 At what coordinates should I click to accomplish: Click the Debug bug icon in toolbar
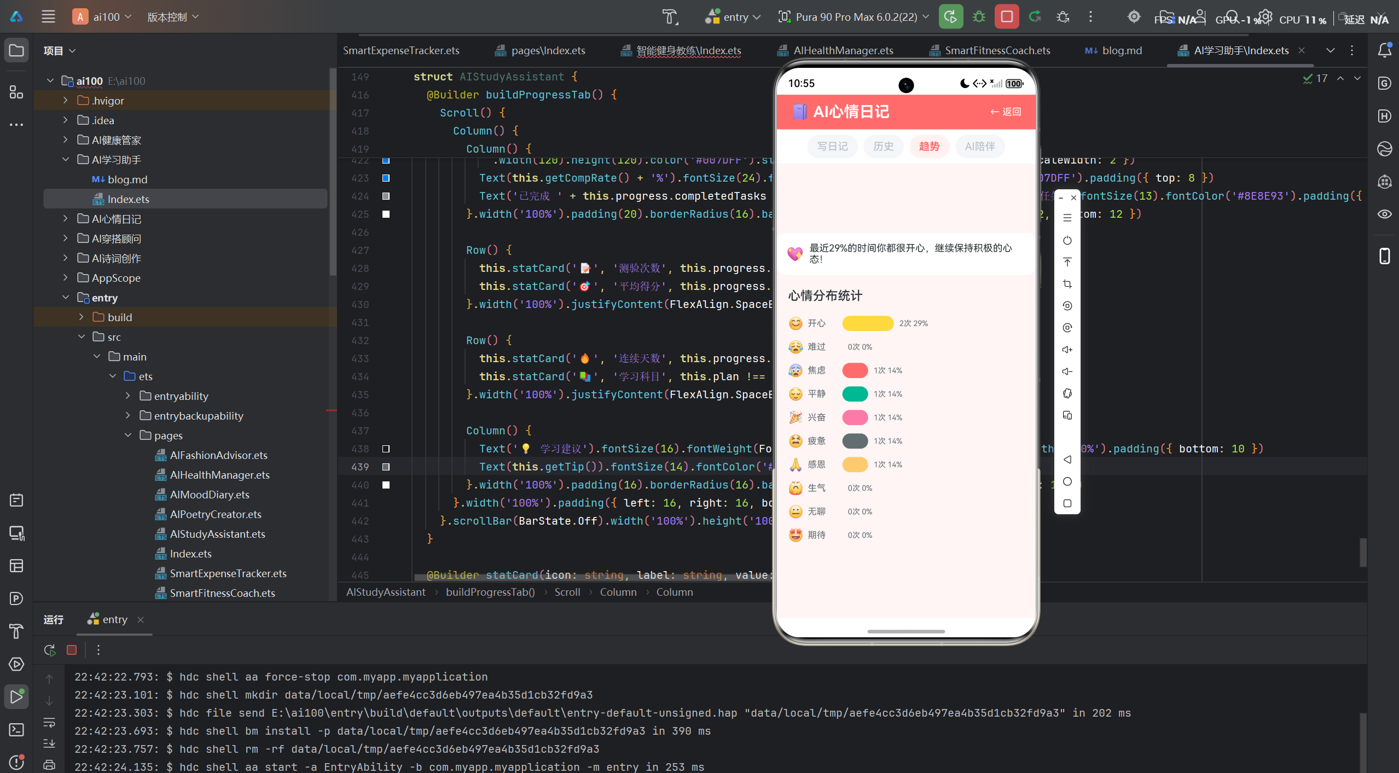point(979,17)
